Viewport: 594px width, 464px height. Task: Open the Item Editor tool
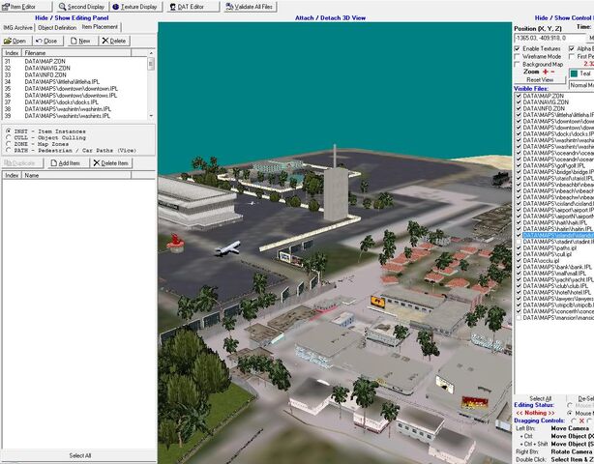tap(26, 7)
